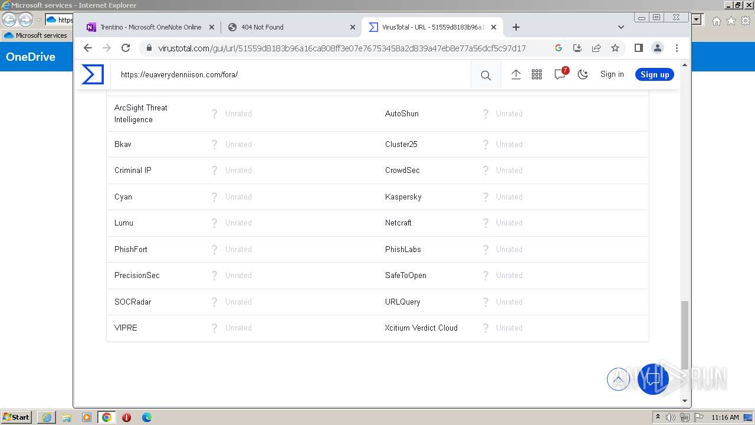Image resolution: width=755 pixels, height=425 pixels.
Task: Click the Google icon in address bar
Action: 559,48
